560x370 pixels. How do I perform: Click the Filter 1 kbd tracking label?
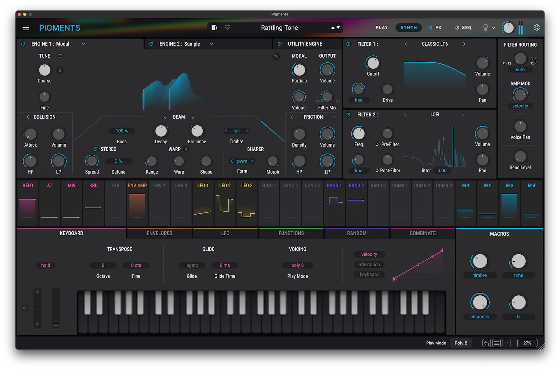click(358, 100)
